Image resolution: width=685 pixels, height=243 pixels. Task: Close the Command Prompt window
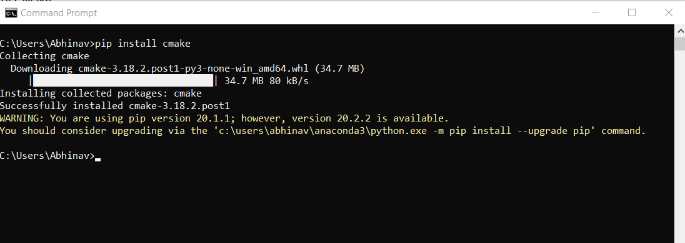click(x=668, y=12)
